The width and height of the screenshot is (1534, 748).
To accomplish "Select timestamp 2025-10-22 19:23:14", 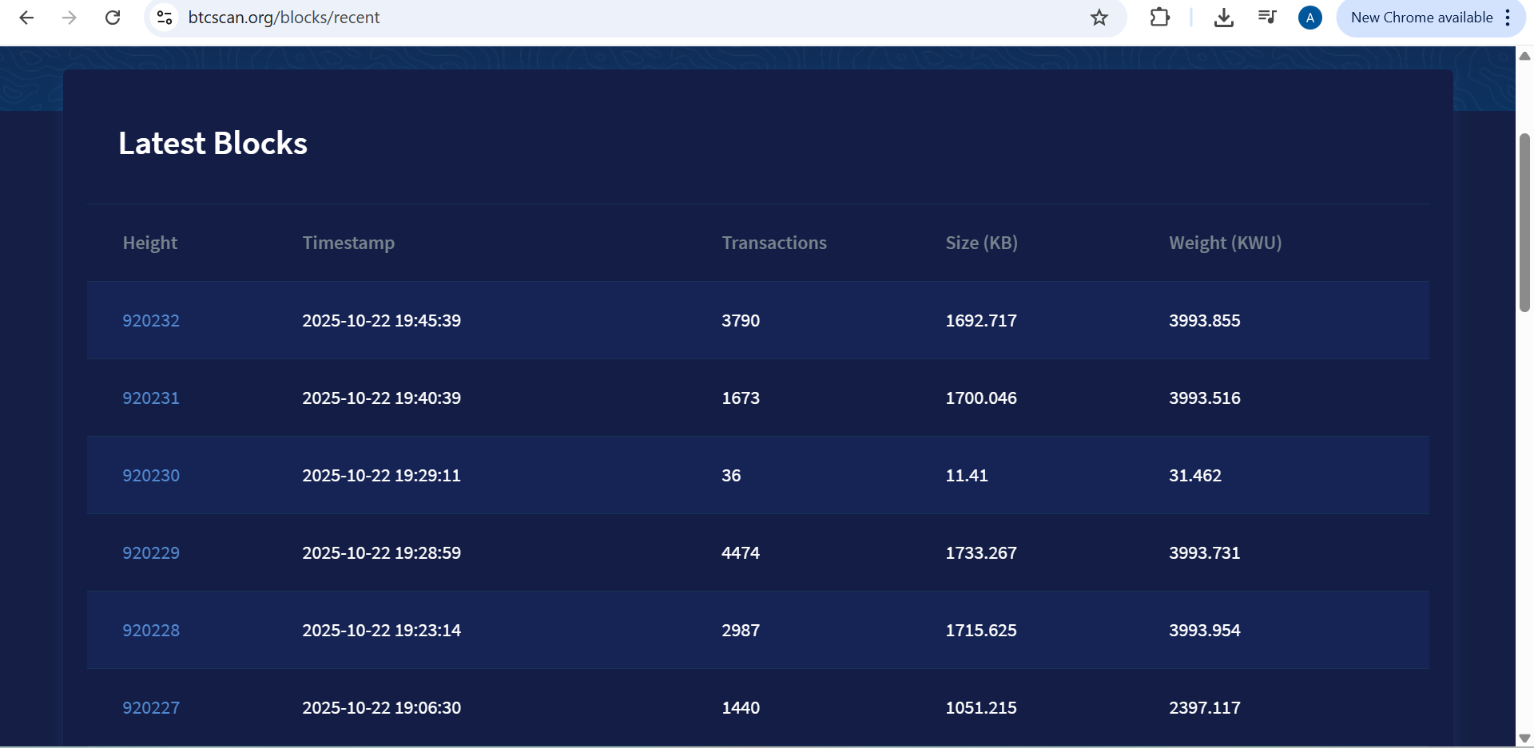I will click(381, 631).
